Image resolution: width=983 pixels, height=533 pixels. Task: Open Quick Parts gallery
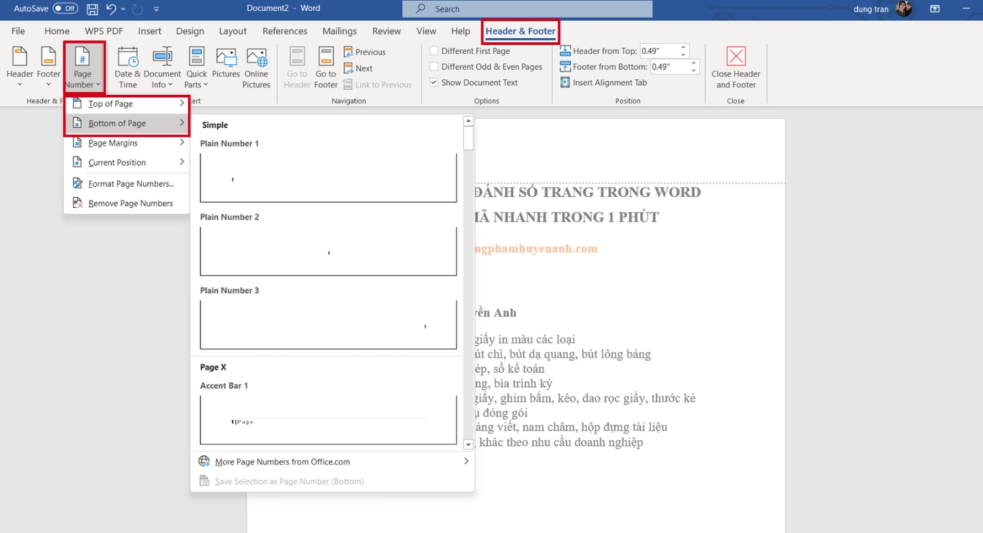pyautogui.click(x=196, y=67)
